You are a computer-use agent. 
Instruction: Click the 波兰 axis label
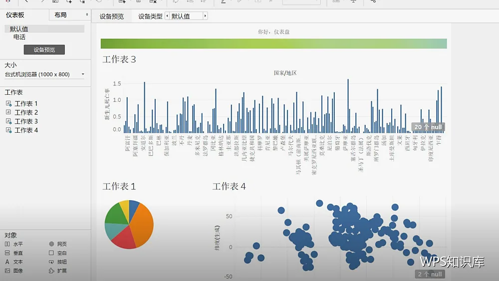(174, 140)
